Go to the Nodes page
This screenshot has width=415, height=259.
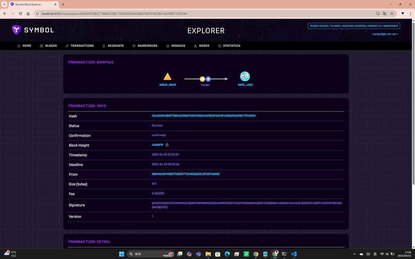(201, 46)
